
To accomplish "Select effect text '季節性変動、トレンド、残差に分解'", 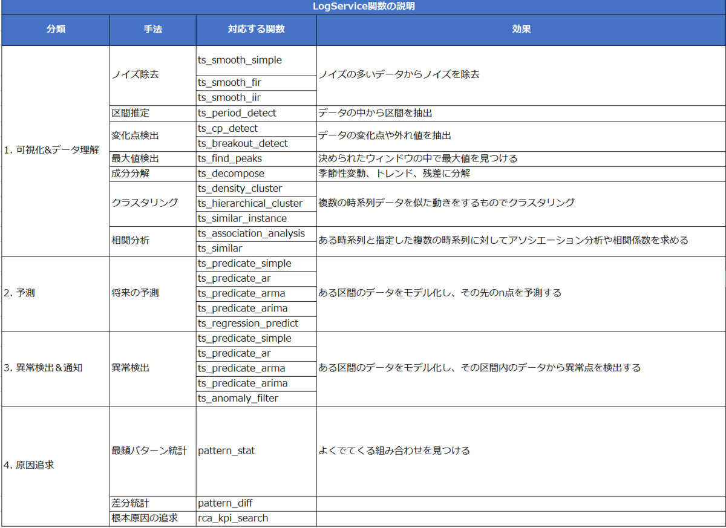I will coord(394,174).
